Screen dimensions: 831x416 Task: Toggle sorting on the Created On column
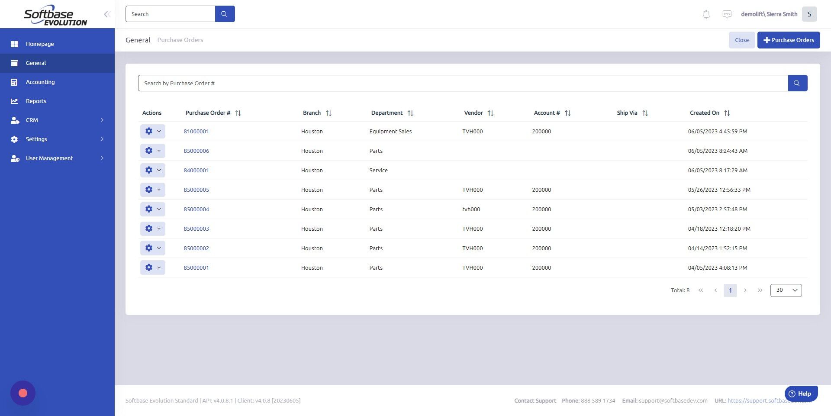point(727,113)
